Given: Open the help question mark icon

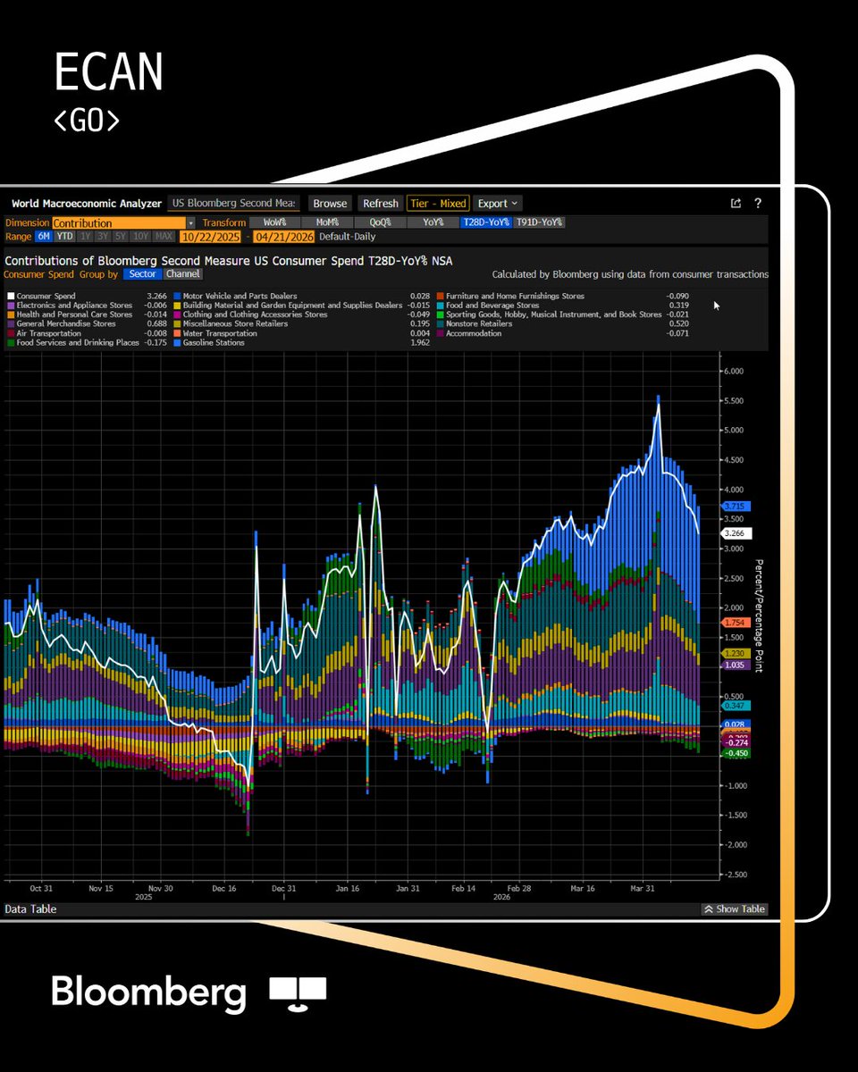Looking at the screenshot, I should pos(758,203).
